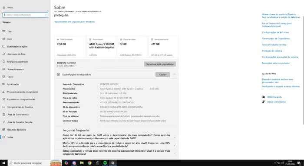Click the Settings gear taskbar icon
The image size is (304, 166).
coord(113,163)
